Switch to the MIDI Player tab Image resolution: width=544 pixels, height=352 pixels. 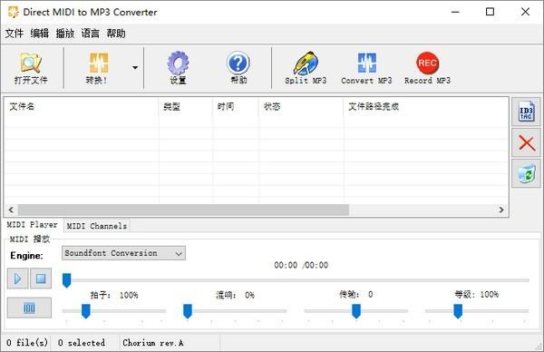pyautogui.click(x=33, y=225)
